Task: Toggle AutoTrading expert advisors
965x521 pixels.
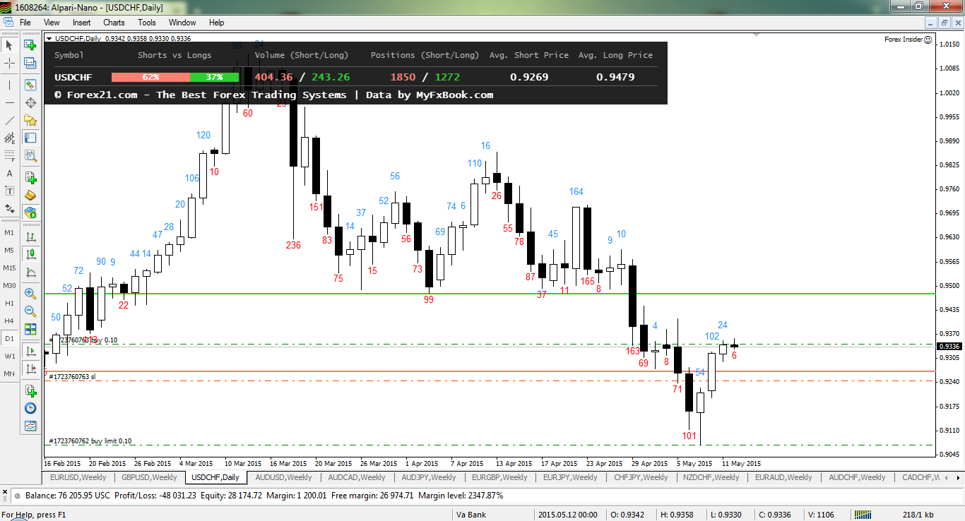Action: click(30, 212)
